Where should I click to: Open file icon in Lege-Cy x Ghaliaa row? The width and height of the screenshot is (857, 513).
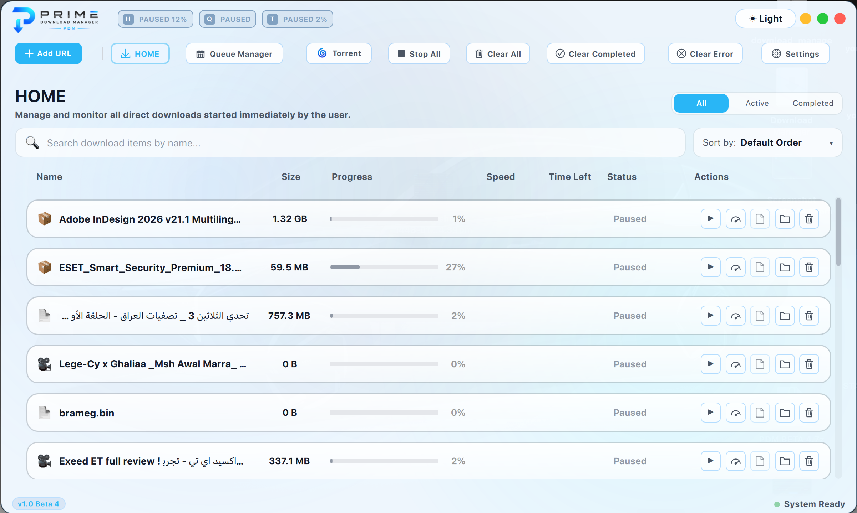pos(760,364)
